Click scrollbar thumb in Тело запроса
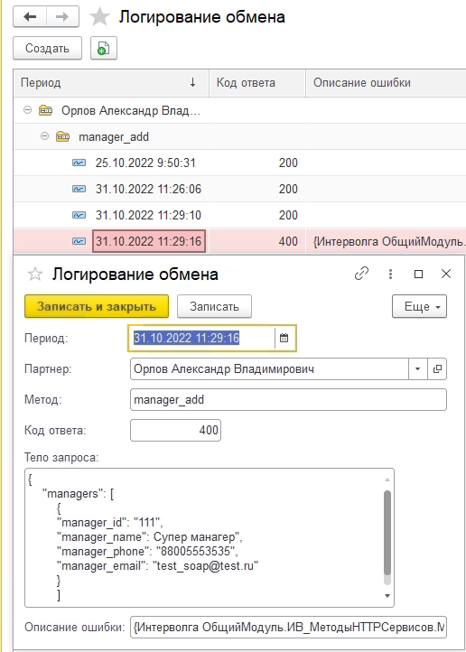The image size is (466, 652). [387, 532]
